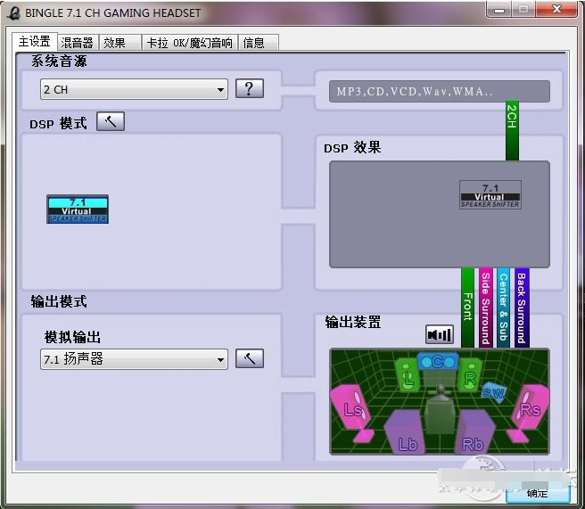This screenshot has height=509, width=585.
Task: Expand the 7.1 扬声器 output dropdown
Action: pyautogui.click(x=134, y=359)
